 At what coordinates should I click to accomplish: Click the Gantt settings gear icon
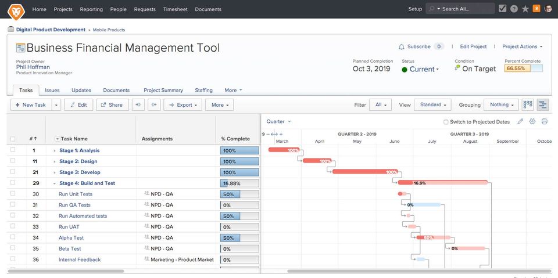[x=532, y=121]
